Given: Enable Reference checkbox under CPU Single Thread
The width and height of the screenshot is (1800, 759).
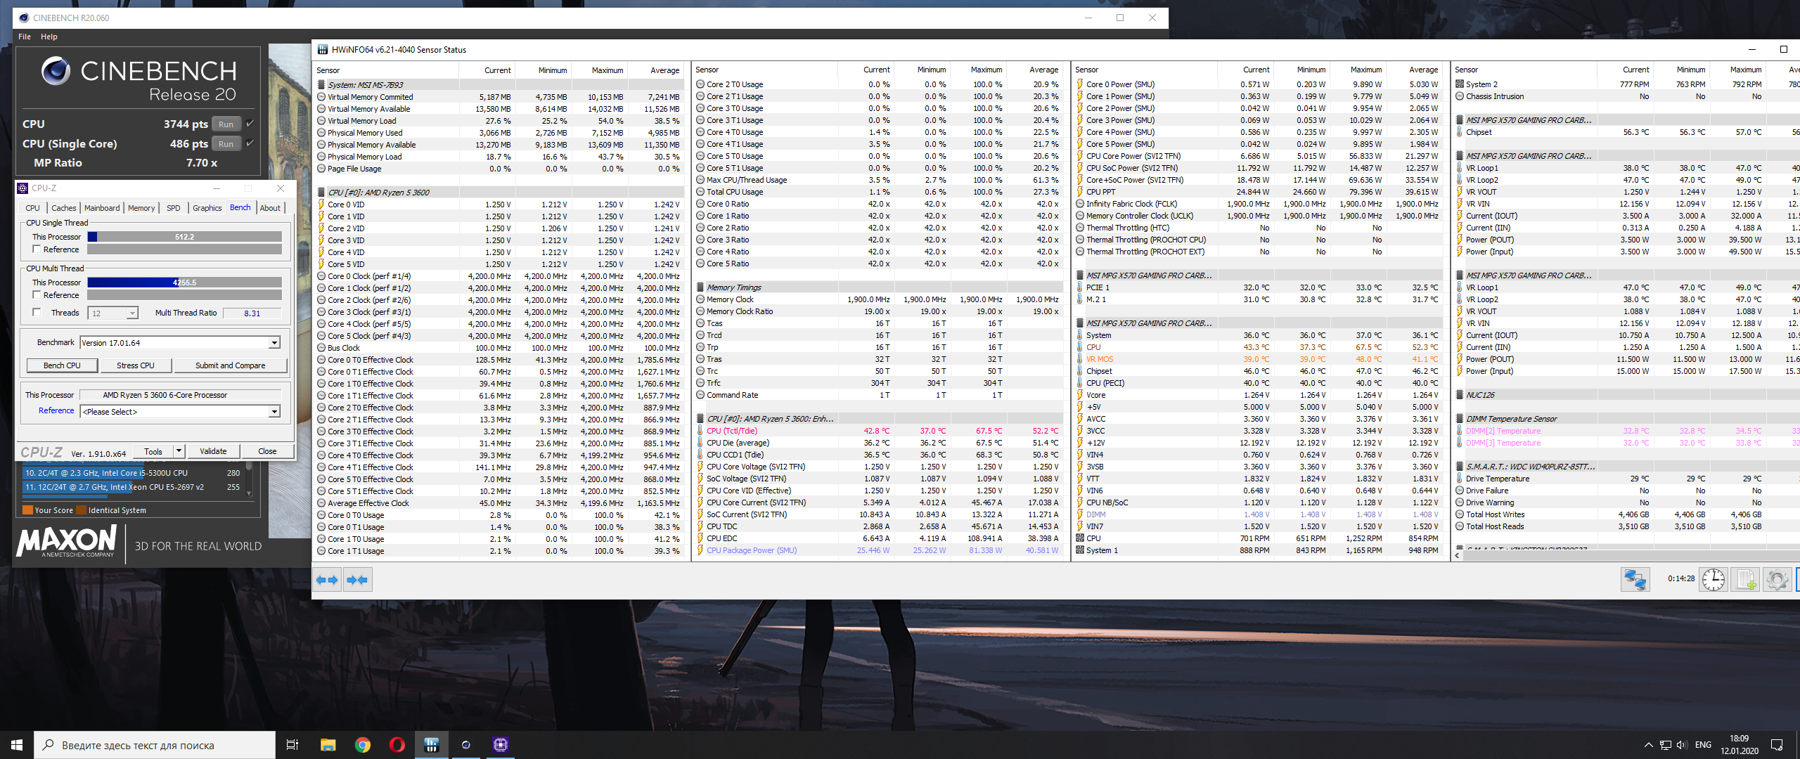Looking at the screenshot, I should pyautogui.click(x=37, y=249).
